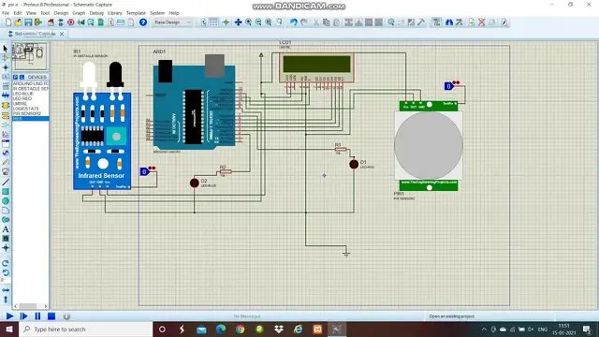Image resolution: width=599 pixels, height=337 pixels.
Task: Open the Help menu
Action: (x=174, y=13)
